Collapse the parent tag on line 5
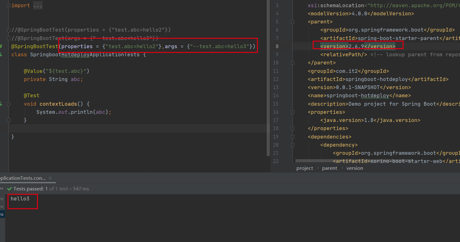The width and height of the screenshot is (460, 242). [x=292, y=22]
